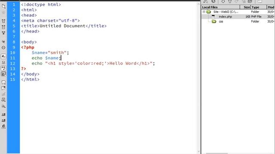The width and height of the screenshot is (275, 154).
Task: Toggle Word Wrap in code view
Action: (x=3, y=68)
